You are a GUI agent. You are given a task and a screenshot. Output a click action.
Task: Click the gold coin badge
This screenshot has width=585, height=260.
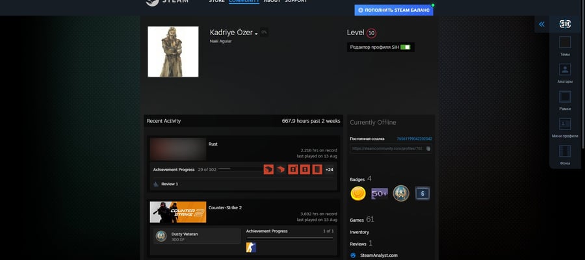click(357, 193)
